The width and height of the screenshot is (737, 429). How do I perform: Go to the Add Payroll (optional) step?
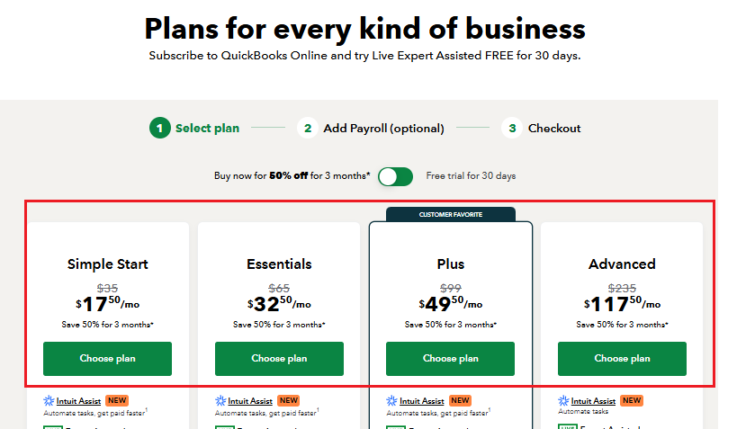[383, 128]
